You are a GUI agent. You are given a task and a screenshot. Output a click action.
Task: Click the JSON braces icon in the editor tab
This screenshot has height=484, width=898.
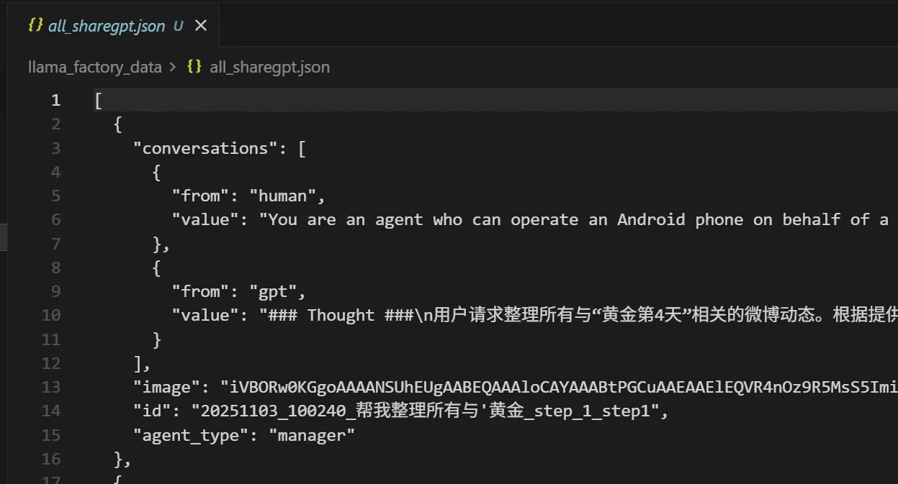[35, 26]
